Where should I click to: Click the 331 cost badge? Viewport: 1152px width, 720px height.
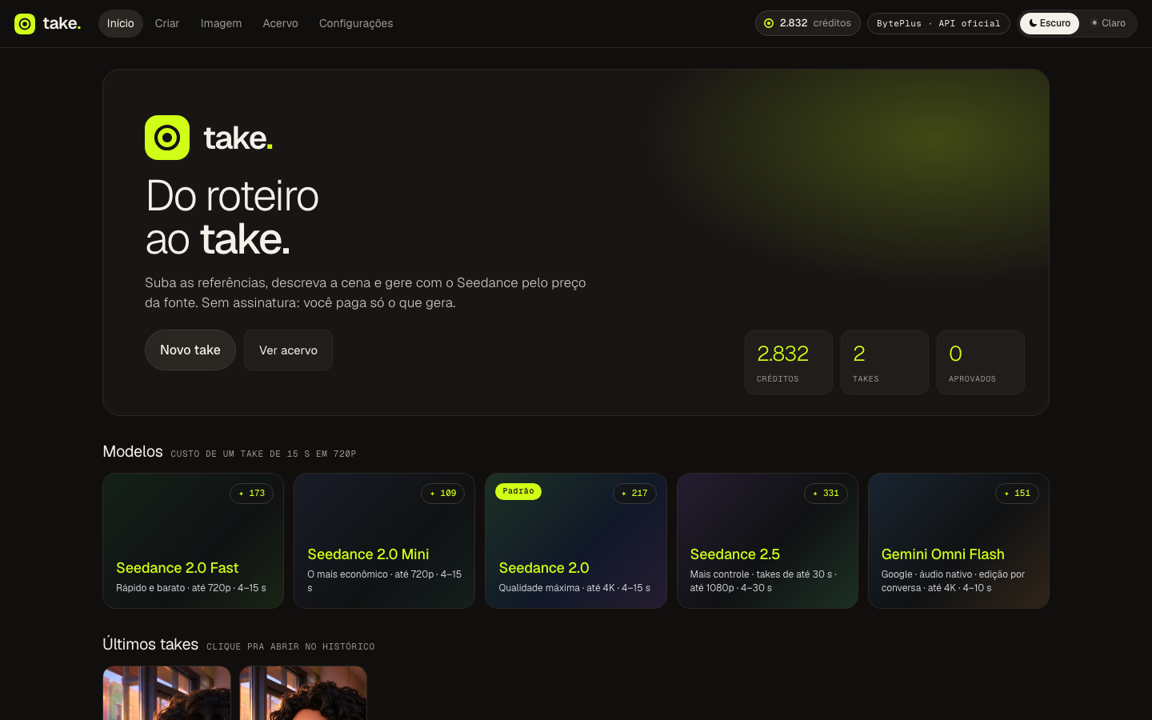pos(826,494)
